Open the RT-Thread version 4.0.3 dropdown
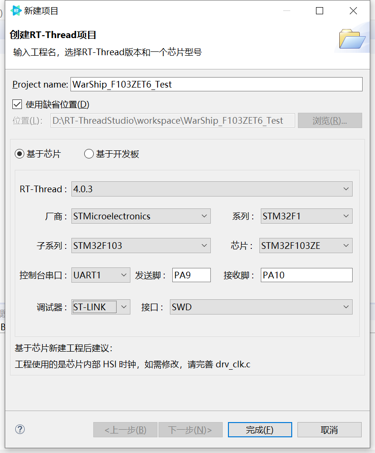375x453 pixels. (212, 189)
